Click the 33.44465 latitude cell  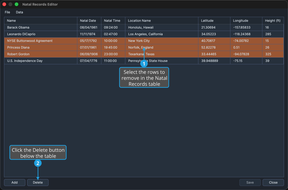tap(214, 54)
